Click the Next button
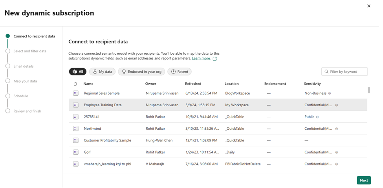Screen dimensions: 383x188 pyautogui.click(x=364, y=180)
